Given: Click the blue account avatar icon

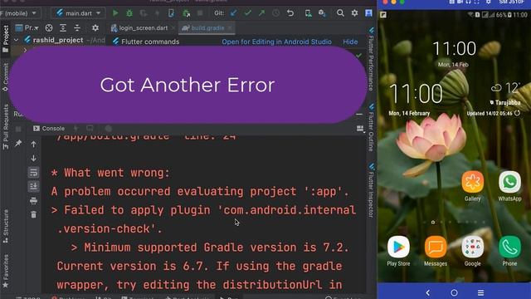Looking at the screenshot, I should tap(368, 13).
